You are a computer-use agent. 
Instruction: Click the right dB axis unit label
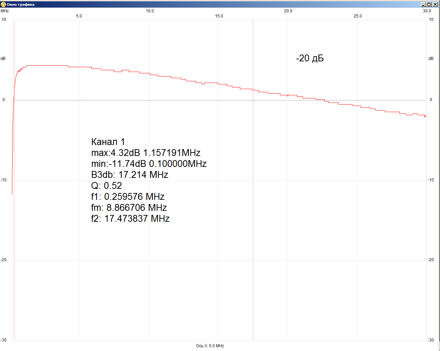point(431,59)
